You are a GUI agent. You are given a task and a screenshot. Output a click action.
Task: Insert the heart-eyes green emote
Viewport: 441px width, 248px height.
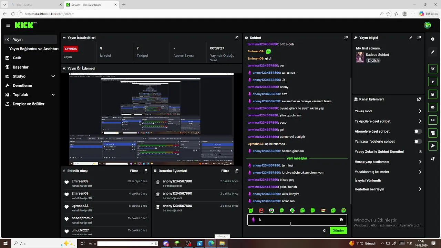pyautogui.click(x=343, y=210)
